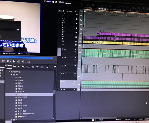Image resolution: width=149 pixels, height=123 pixels.
Task: Open the フィット timeline scale setting
Action: click(69, 11)
